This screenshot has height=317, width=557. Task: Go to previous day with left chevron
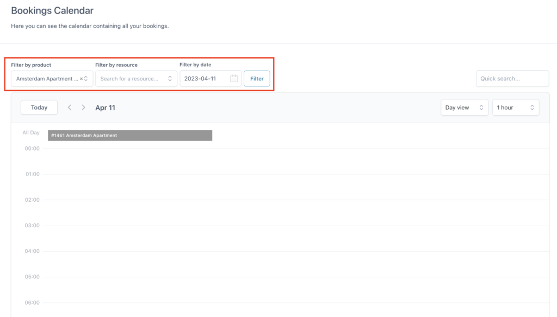pos(70,107)
